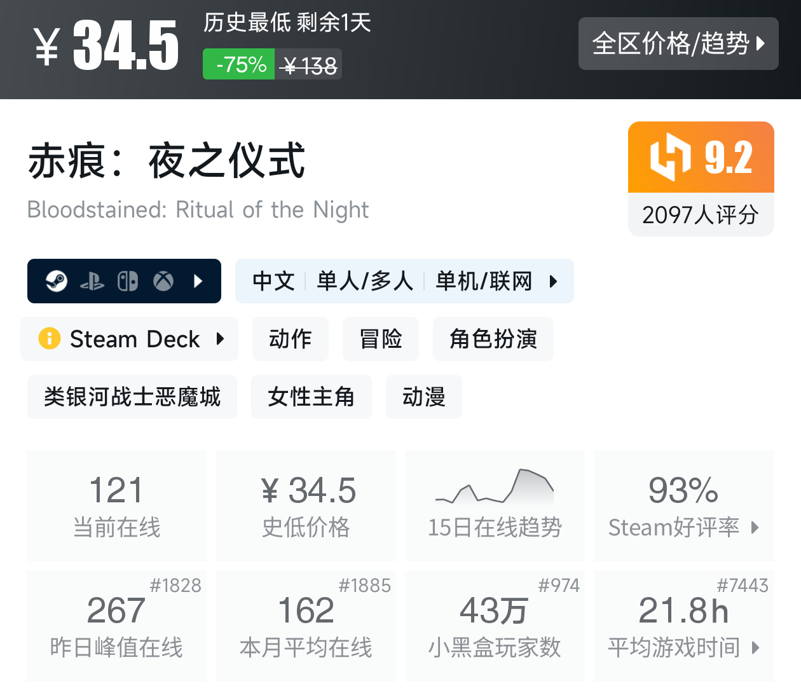Click the #1885 rank label

coord(365,585)
